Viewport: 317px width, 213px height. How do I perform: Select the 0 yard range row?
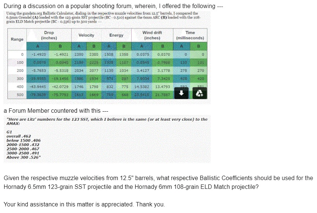pos(107,54)
